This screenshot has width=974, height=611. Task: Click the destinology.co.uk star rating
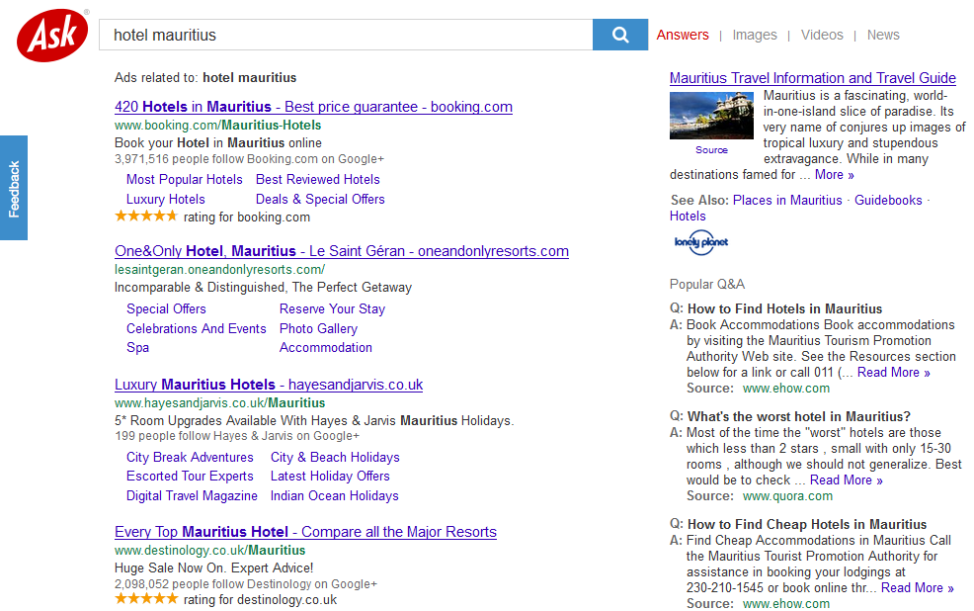(146, 599)
